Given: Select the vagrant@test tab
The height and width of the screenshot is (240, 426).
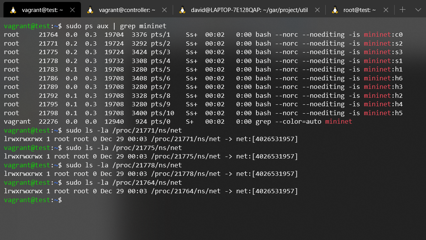Looking at the screenshot, I should [x=42, y=10].
